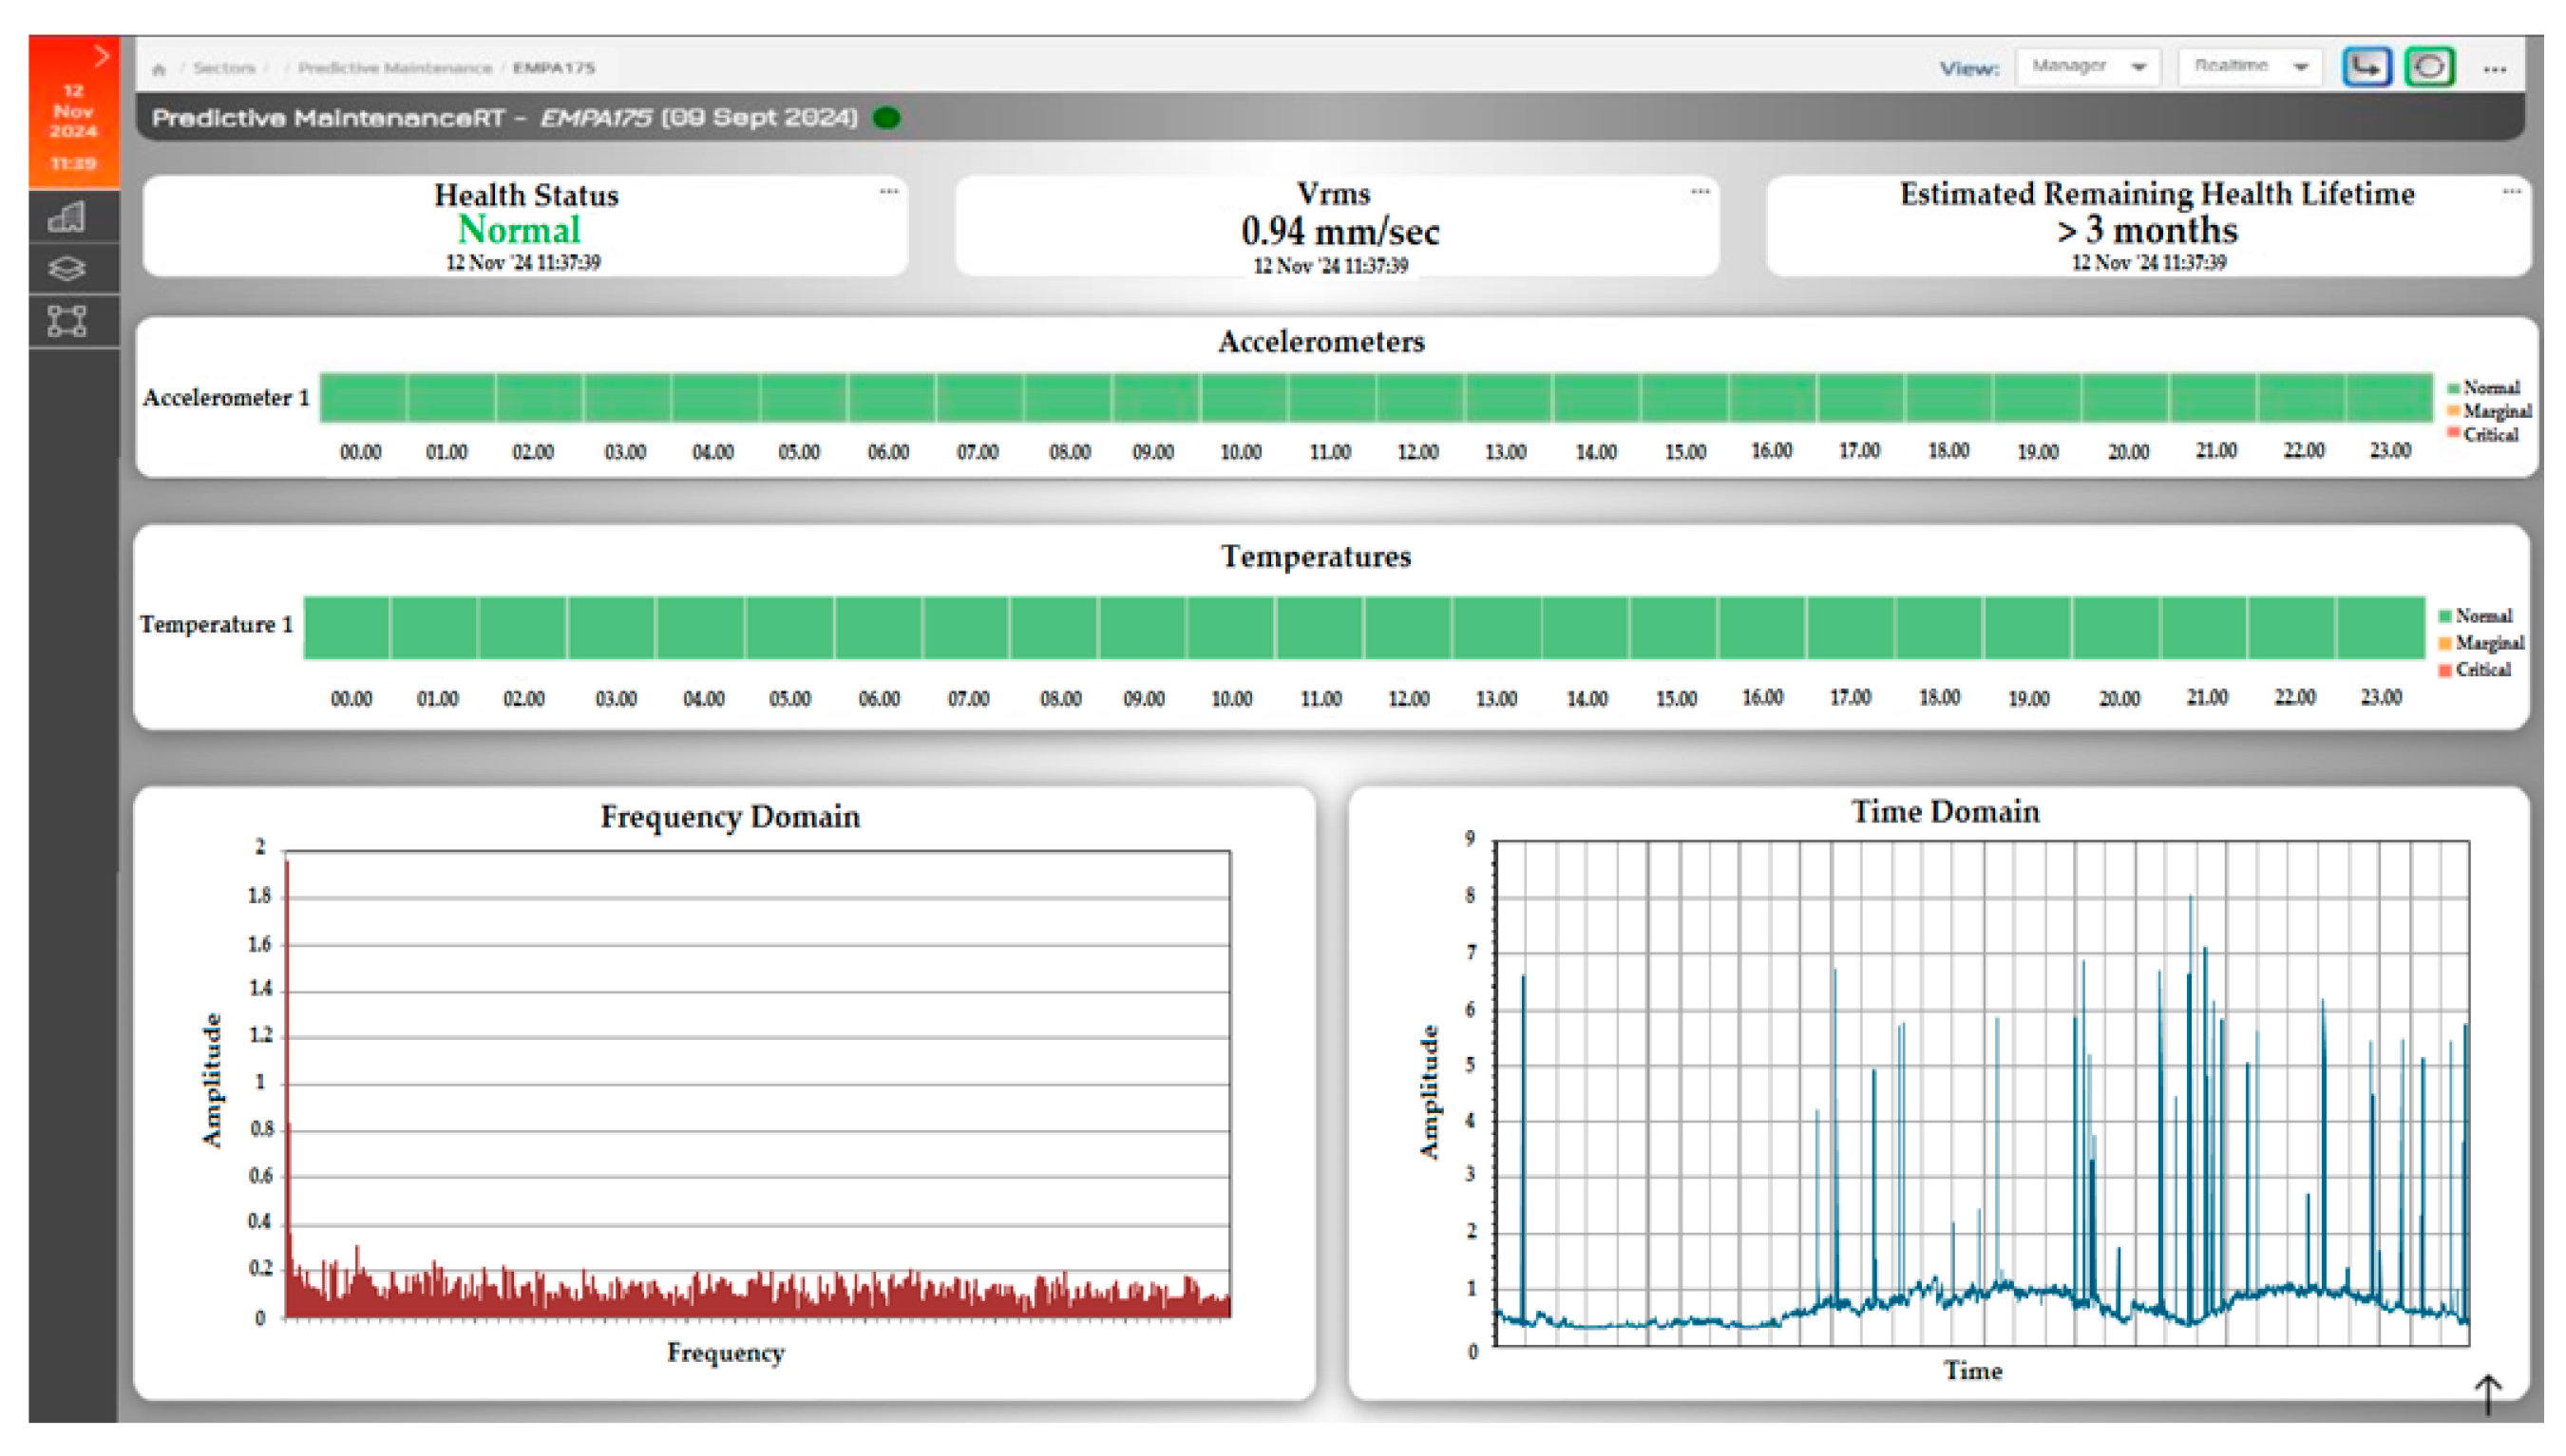Click the scroll-to-top arrow icon
This screenshot has width=2566, height=1456.
pyautogui.click(x=2487, y=1393)
